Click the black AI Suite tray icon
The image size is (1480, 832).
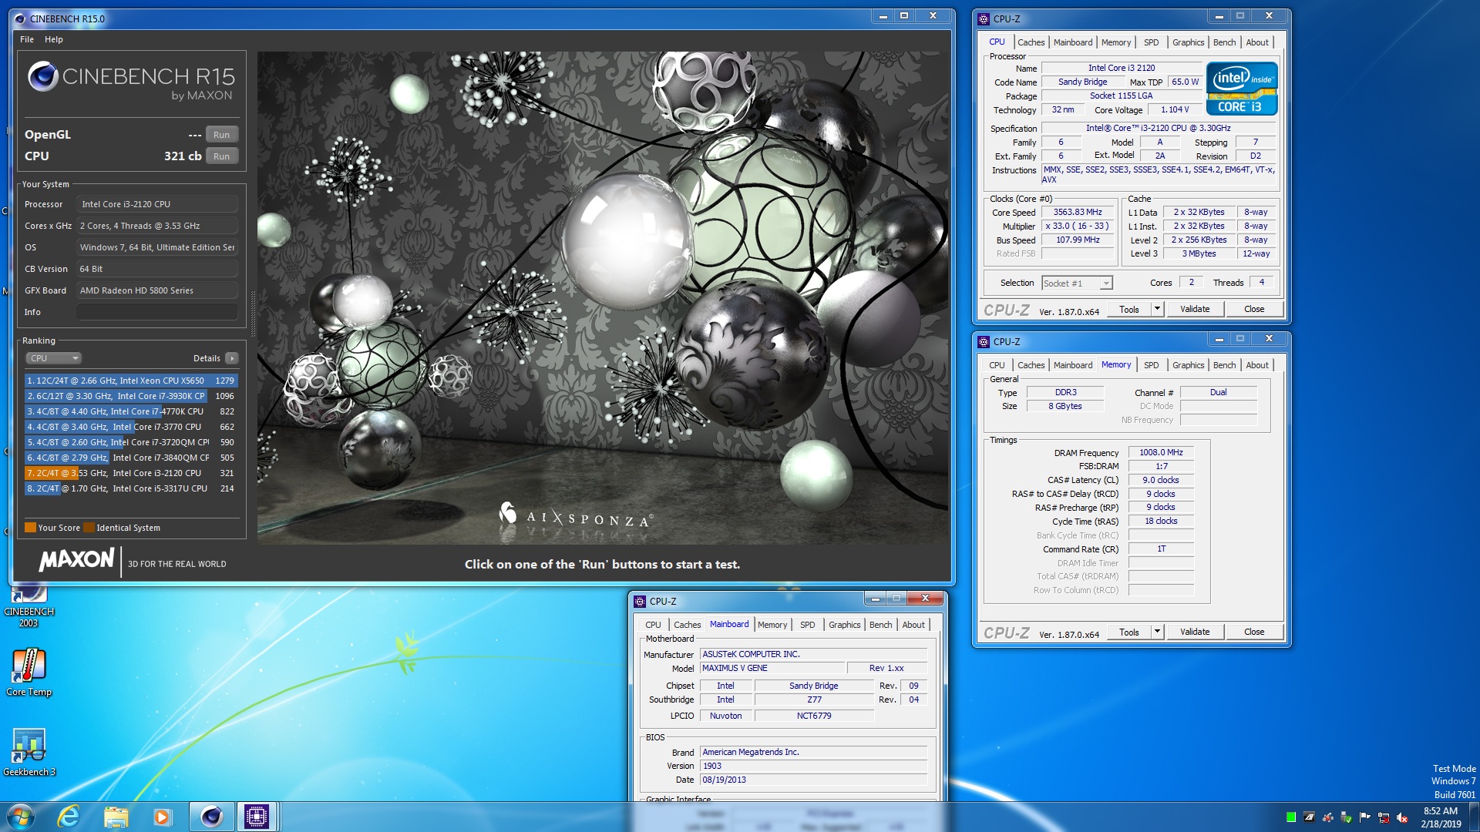(x=1310, y=817)
